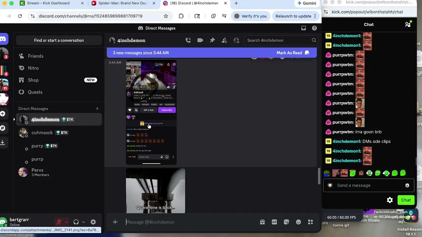Open Discord home direct messages logo

coord(3,39)
